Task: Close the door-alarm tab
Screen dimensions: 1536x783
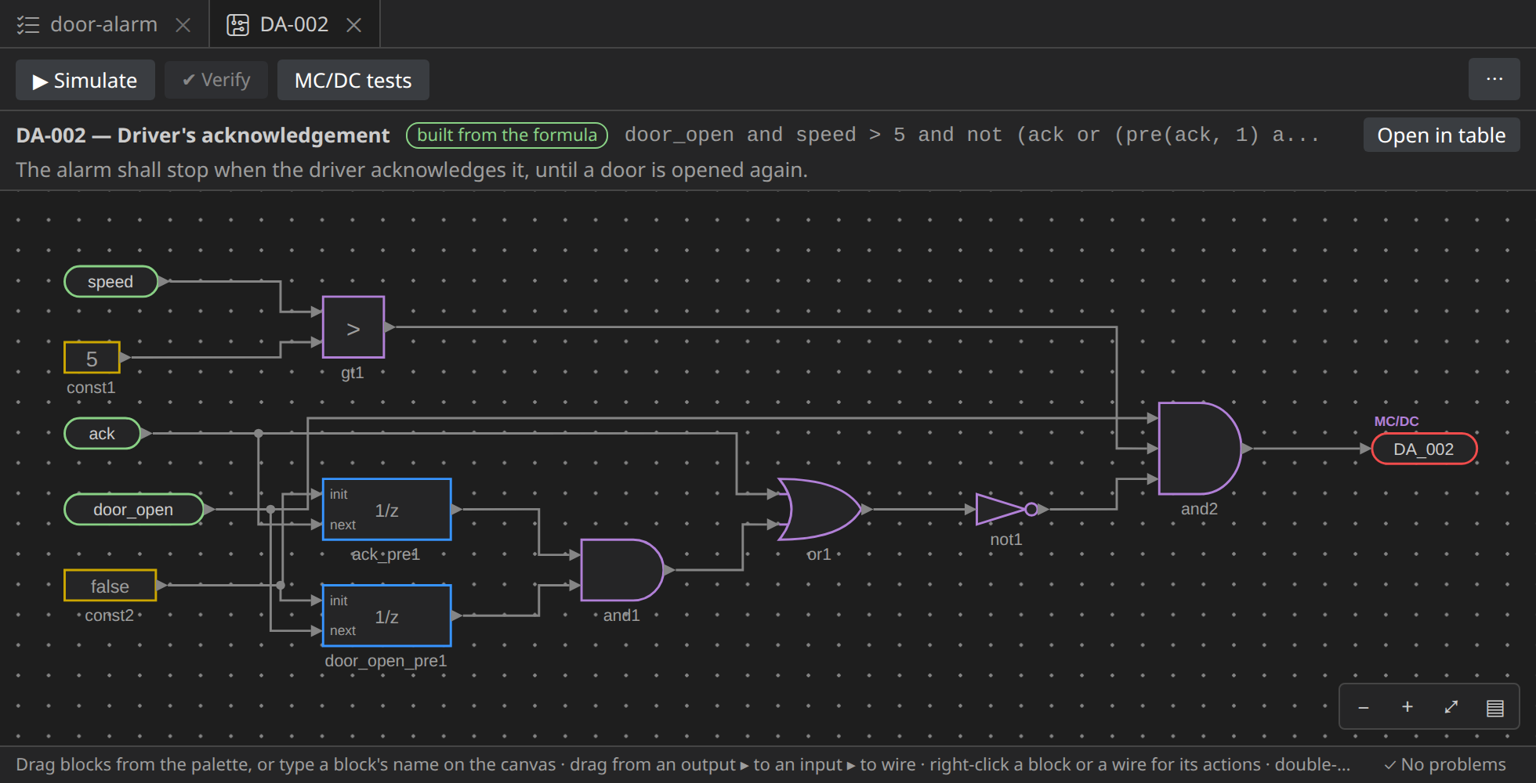Action: [183, 25]
